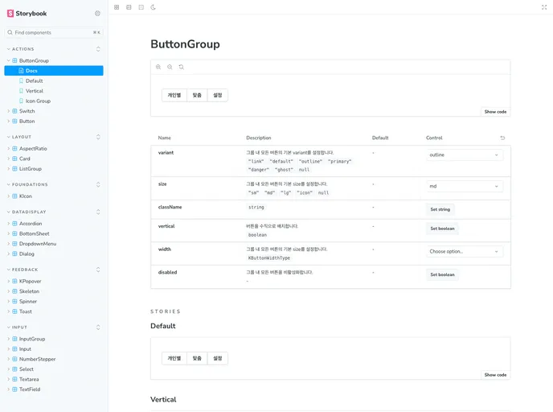Viewport: 553px width, 412px height.
Task: Zoom out on the preview canvas
Action: [170, 67]
